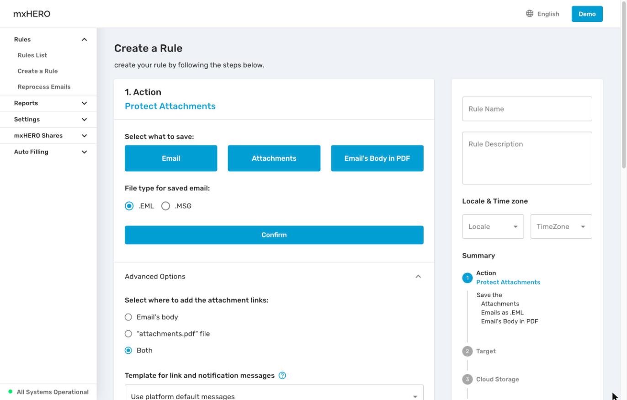Click the Cloud Storage summary step label
Image resolution: width=627 pixels, height=400 pixels.
pyautogui.click(x=497, y=379)
